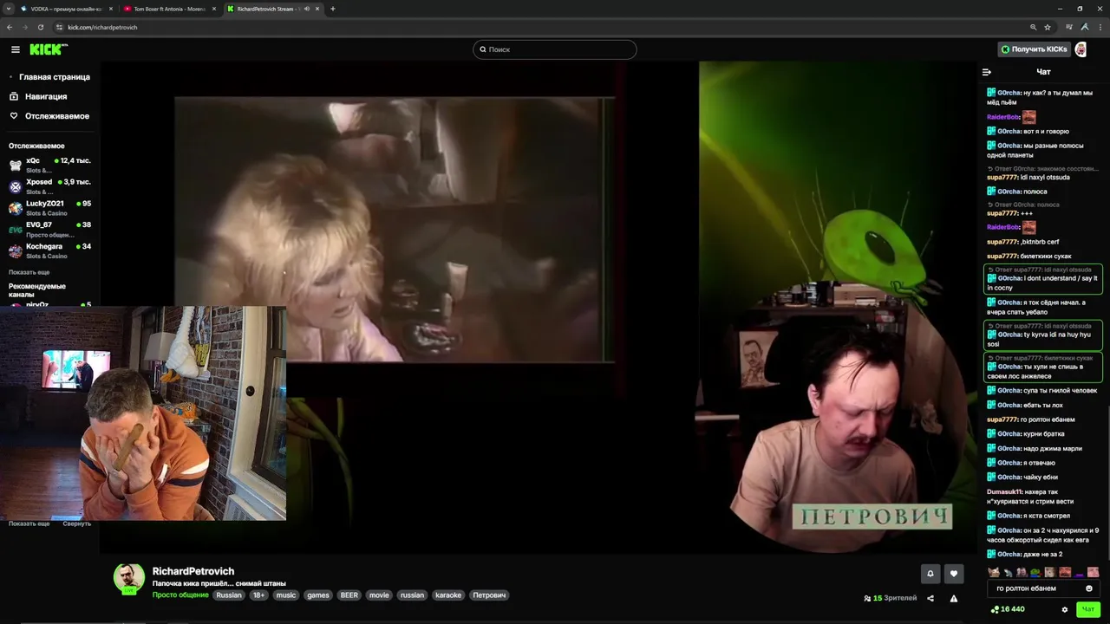Open a new browser tab
Viewport: 1110px width, 624px height.
click(x=333, y=9)
